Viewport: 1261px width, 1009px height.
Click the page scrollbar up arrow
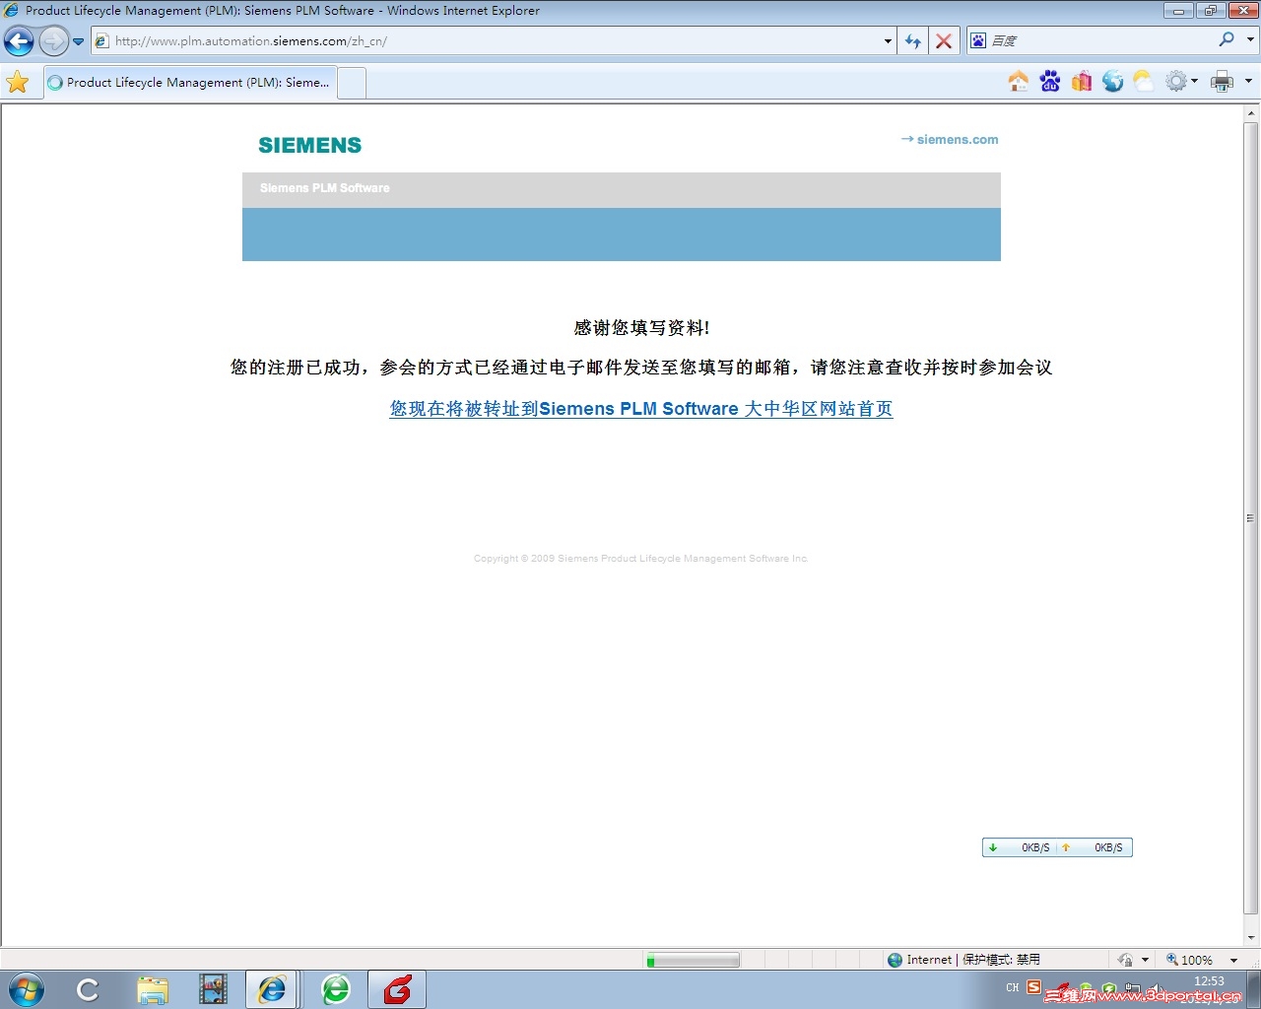1251,113
